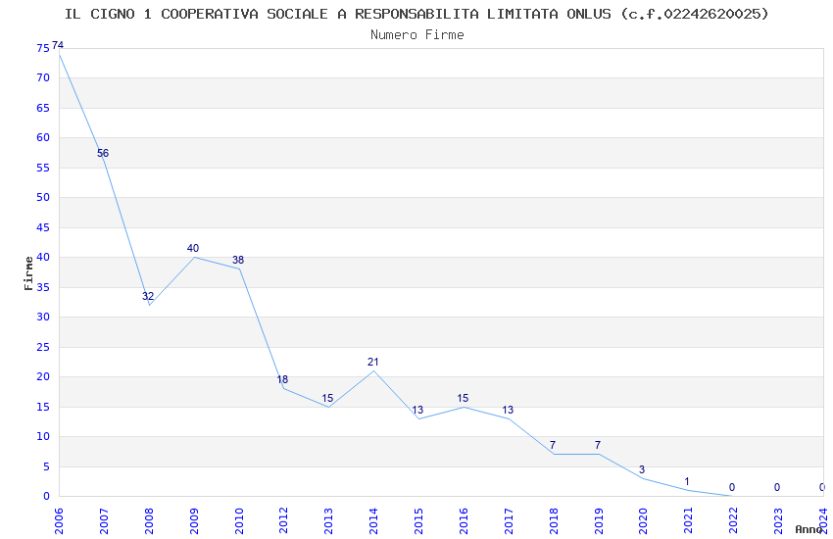Viewport: 833px width, 539px height.
Task: Click x-axis year 2014
Action: click(x=373, y=520)
